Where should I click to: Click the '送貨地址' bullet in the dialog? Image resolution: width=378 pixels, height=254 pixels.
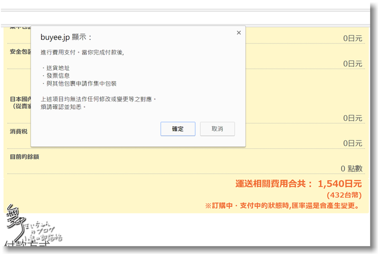coord(56,68)
